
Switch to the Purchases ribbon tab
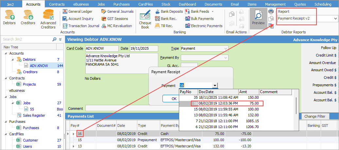[x=122, y=4]
